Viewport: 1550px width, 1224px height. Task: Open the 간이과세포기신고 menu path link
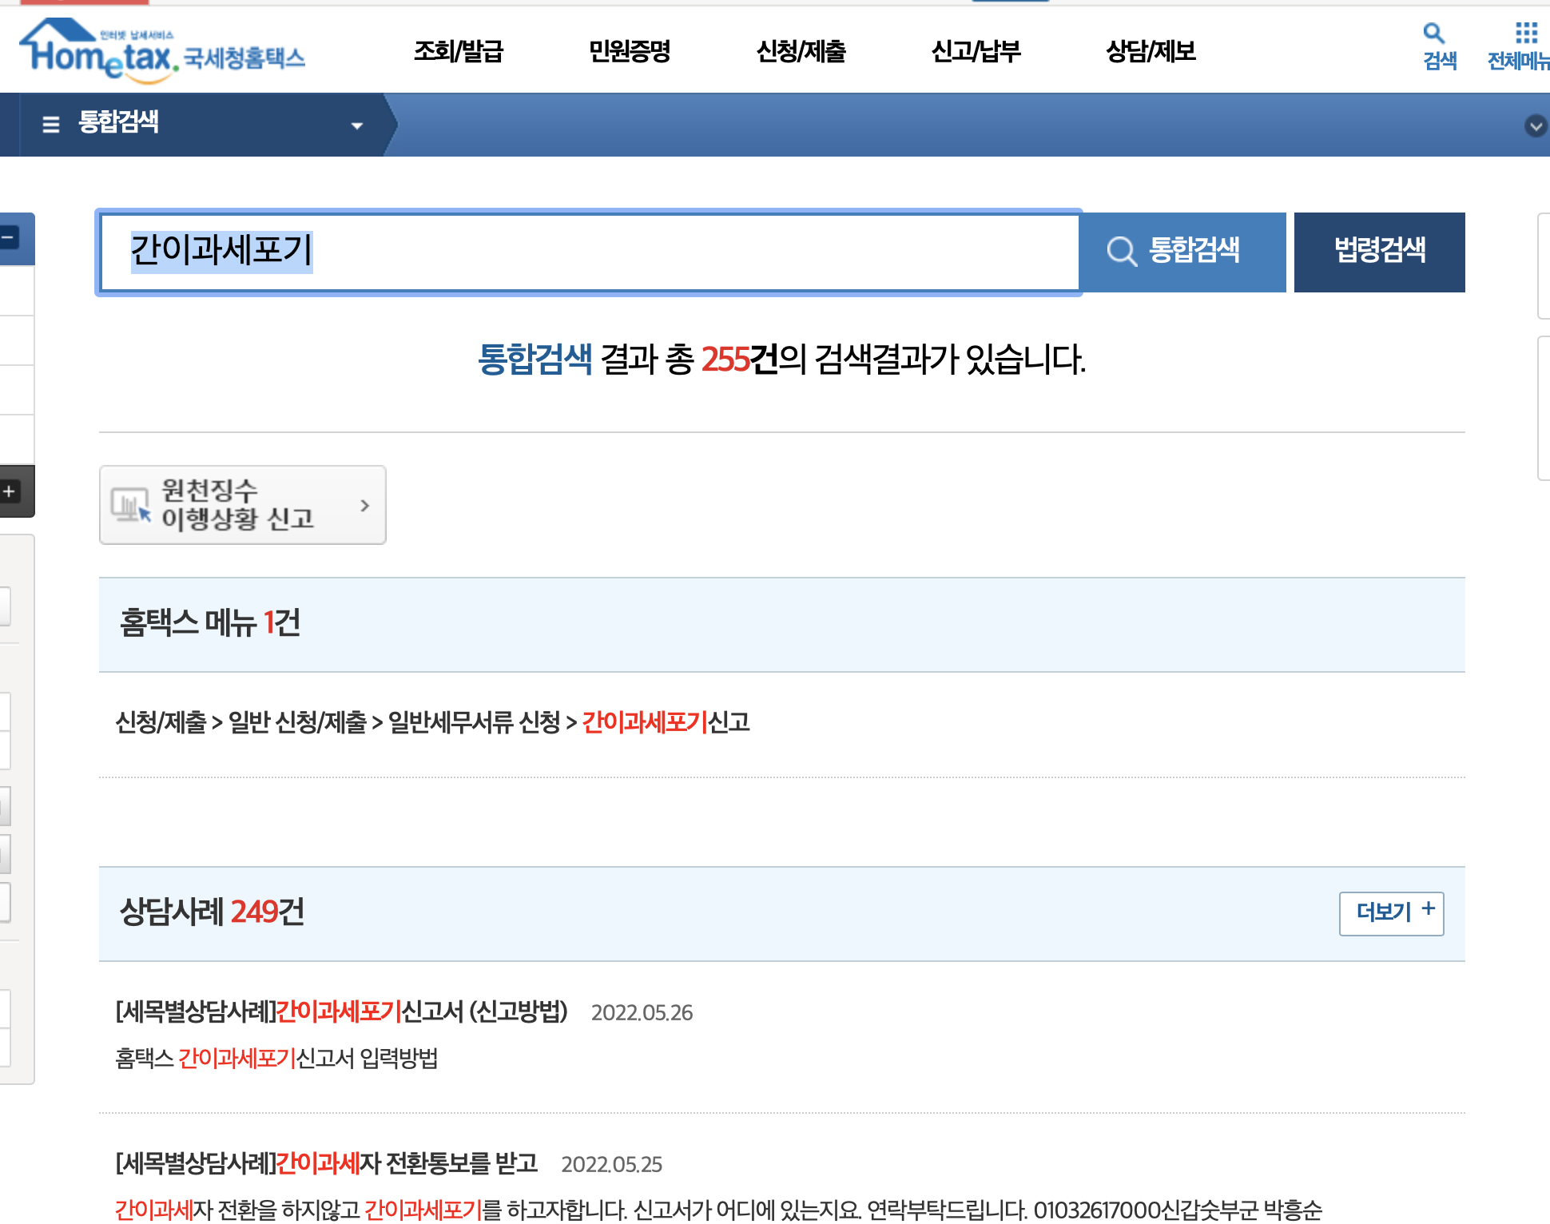(665, 722)
